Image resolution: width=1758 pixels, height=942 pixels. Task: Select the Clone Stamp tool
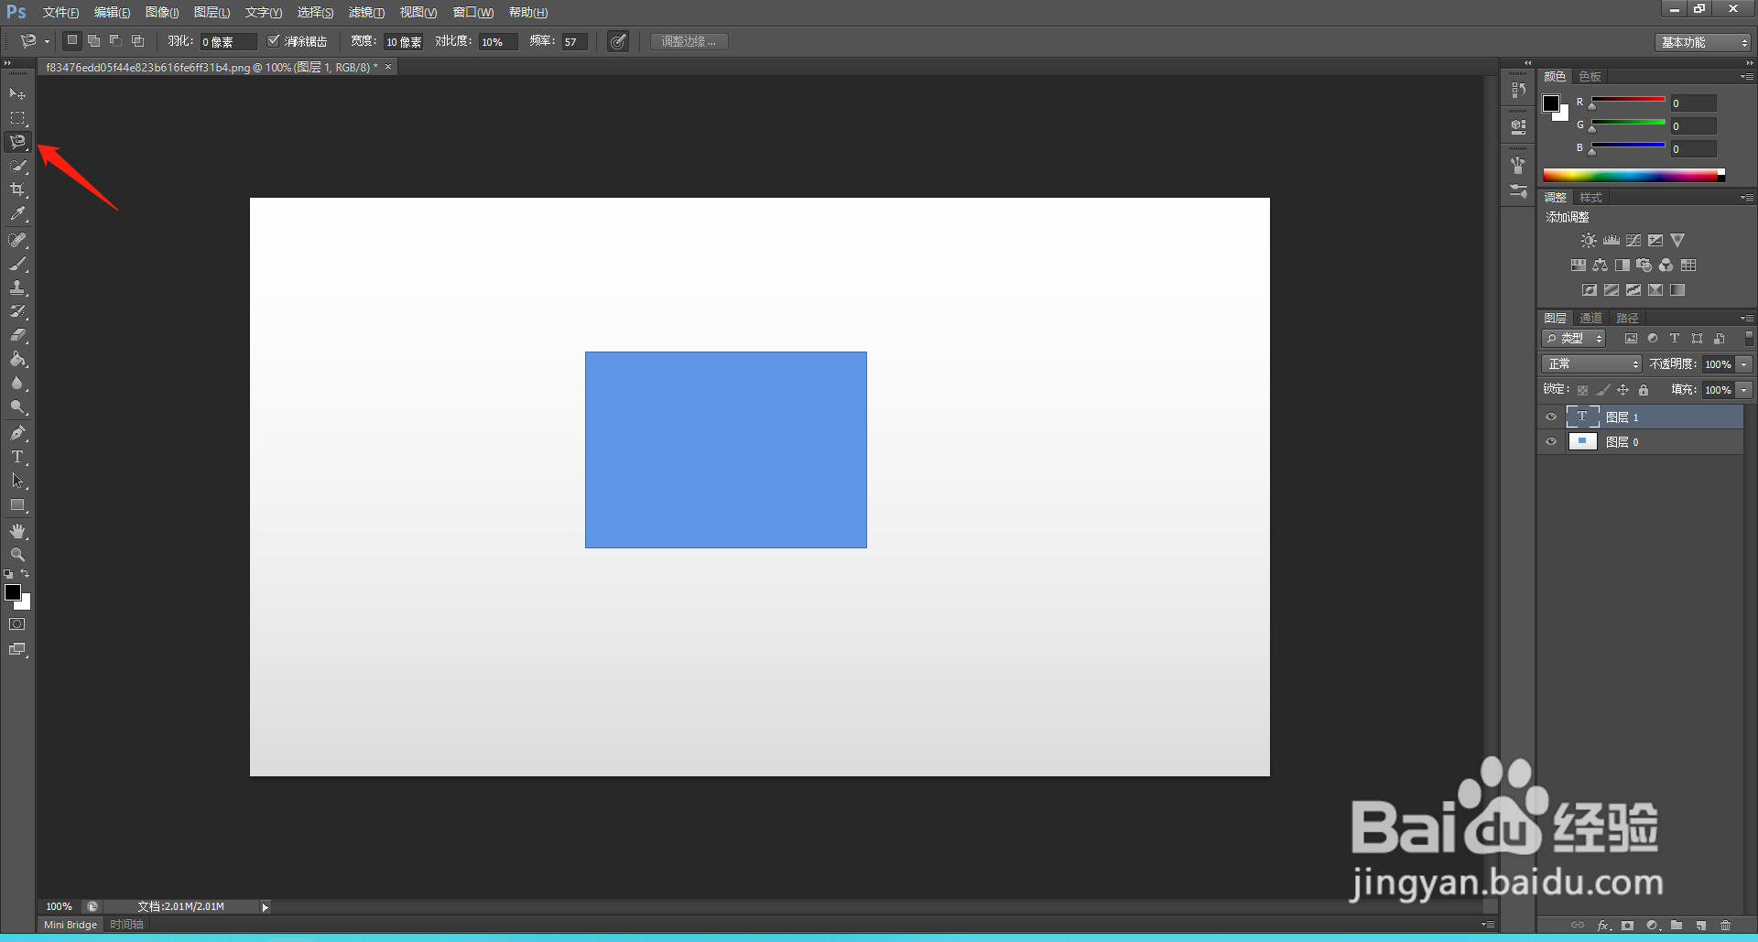(x=17, y=287)
